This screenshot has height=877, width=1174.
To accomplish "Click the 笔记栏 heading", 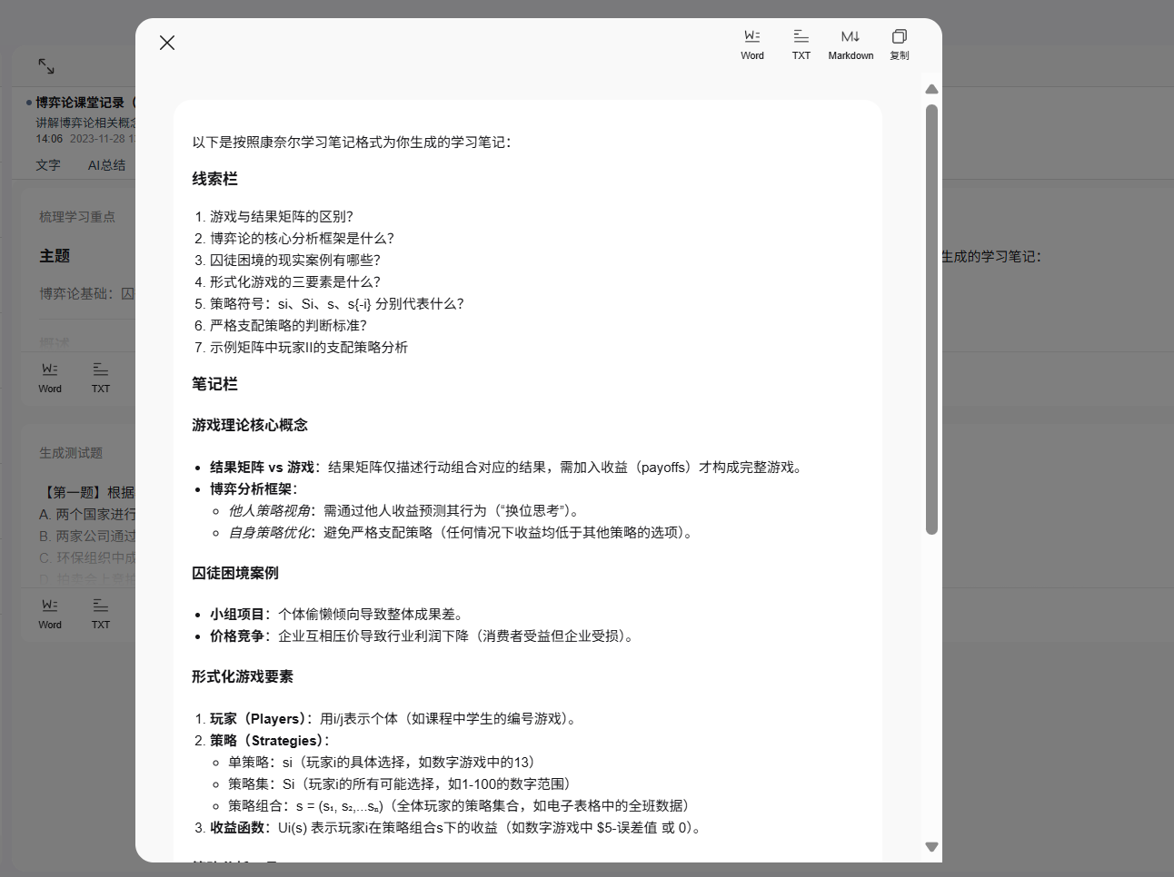I will click(x=214, y=384).
